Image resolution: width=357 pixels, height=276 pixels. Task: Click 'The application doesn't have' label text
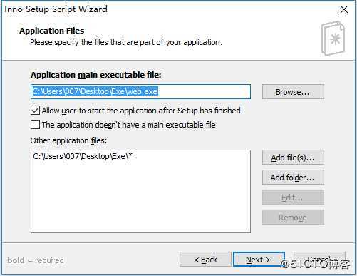pyautogui.click(x=129, y=125)
